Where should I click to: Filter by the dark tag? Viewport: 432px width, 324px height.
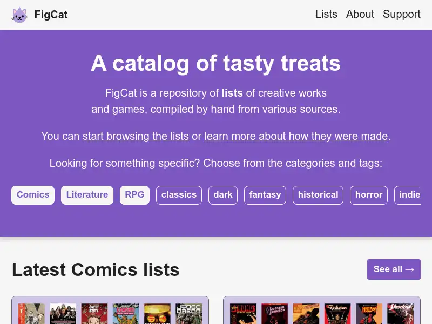(222, 195)
